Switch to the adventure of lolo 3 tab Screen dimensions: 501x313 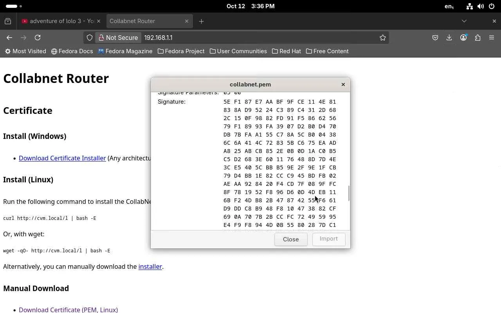click(61, 21)
